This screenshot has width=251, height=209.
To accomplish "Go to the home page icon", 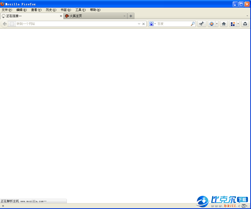I will coord(224,24).
